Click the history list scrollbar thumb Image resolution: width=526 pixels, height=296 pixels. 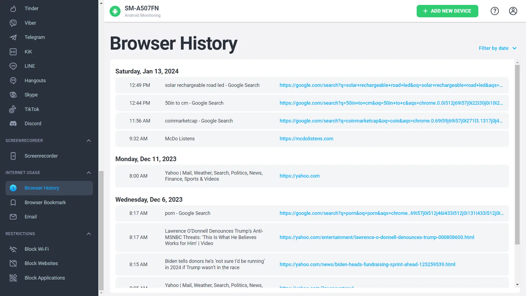pyautogui.click(x=517, y=155)
